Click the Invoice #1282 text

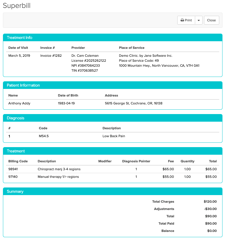(x=51, y=56)
